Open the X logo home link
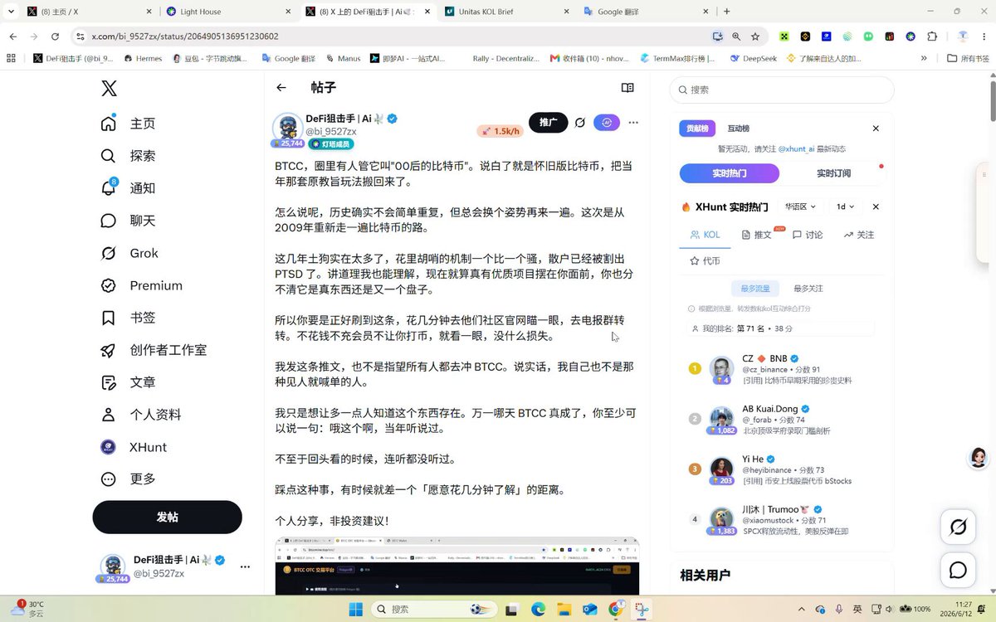996x622 pixels. click(109, 89)
